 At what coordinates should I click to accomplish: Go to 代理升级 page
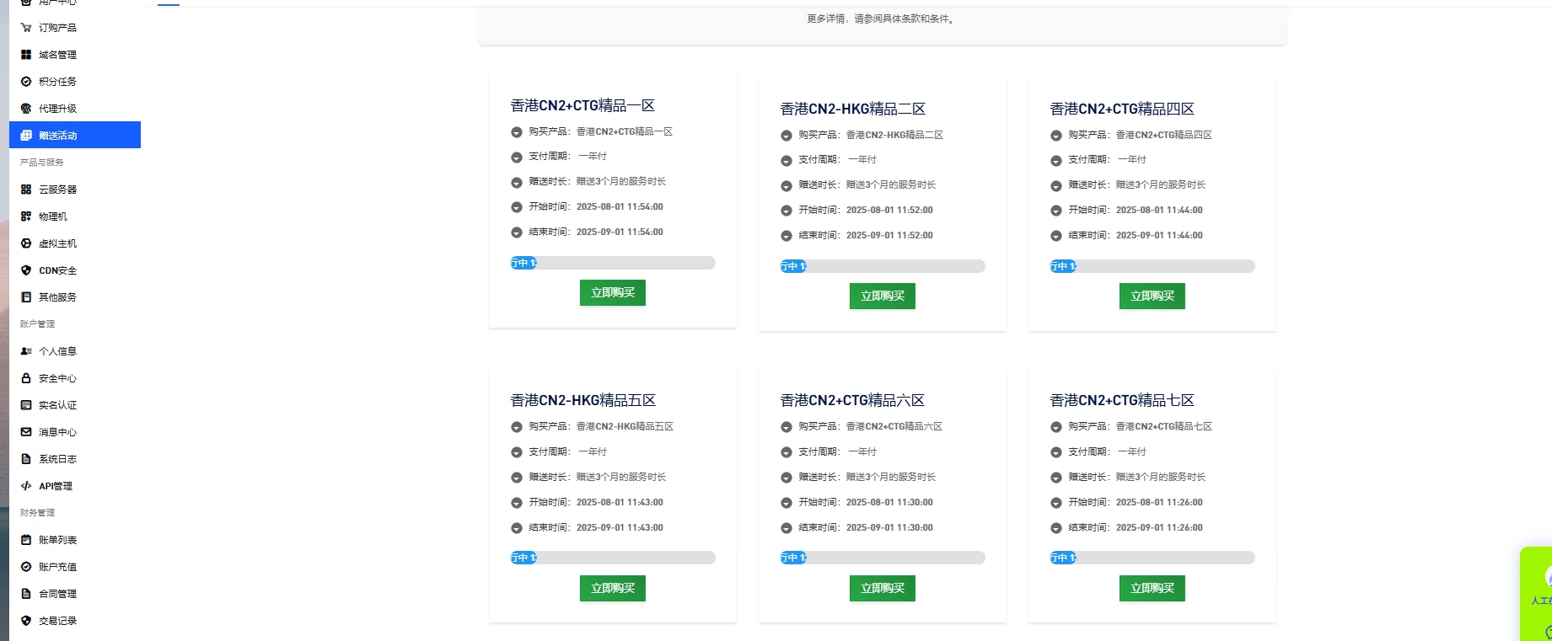57,109
